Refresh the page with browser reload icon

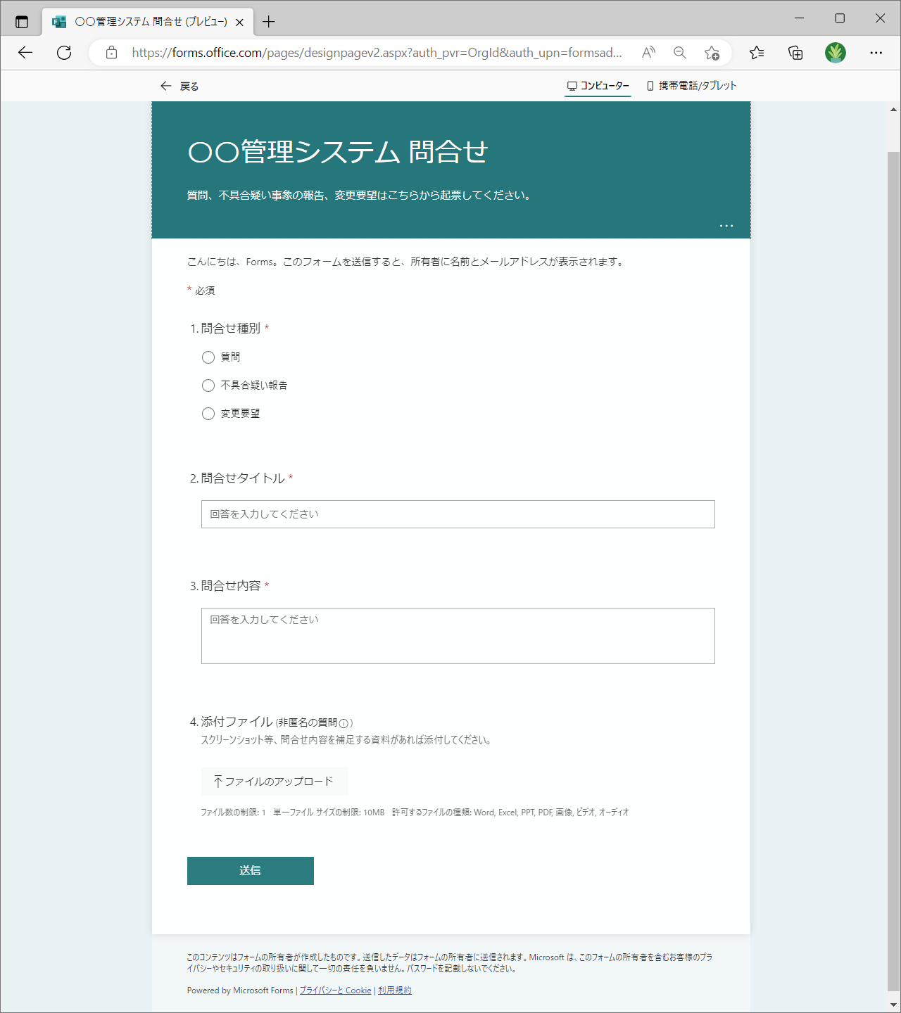tap(64, 53)
